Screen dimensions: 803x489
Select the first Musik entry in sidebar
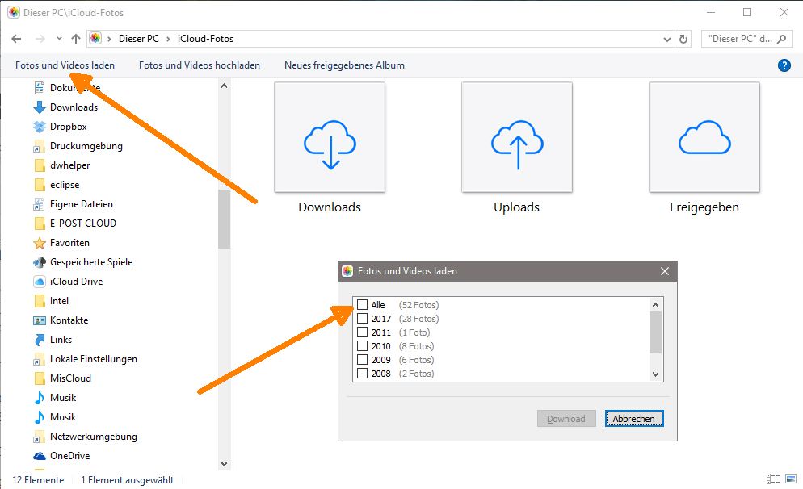tap(63, 398)
